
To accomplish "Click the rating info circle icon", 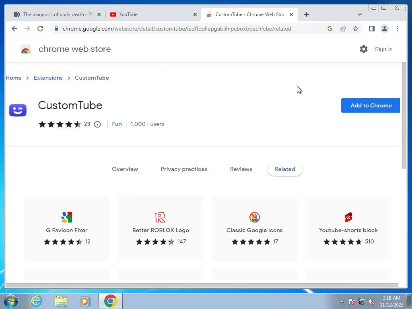I will pyautogui.click(x=97, y=124).
